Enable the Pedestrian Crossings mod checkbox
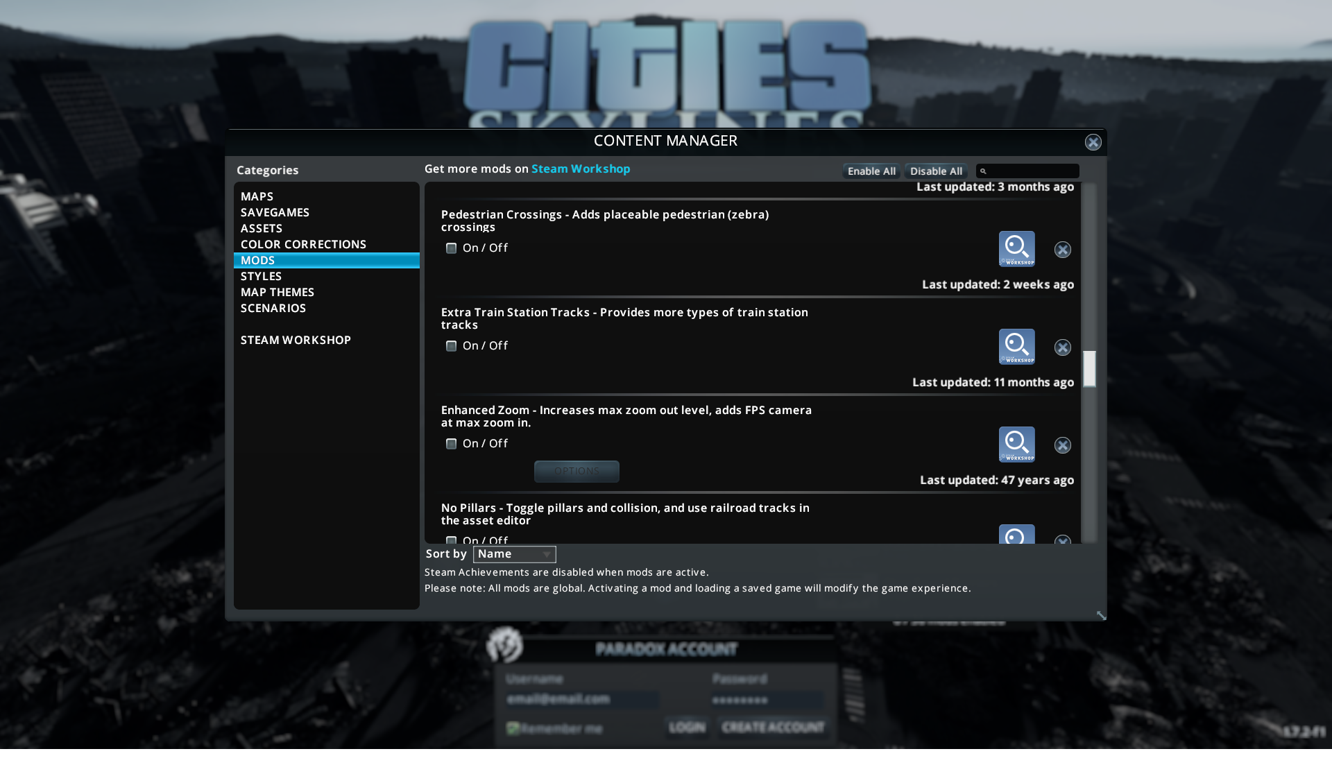Viewport: 1332px width, 774px height. click(x=451, y=248)
